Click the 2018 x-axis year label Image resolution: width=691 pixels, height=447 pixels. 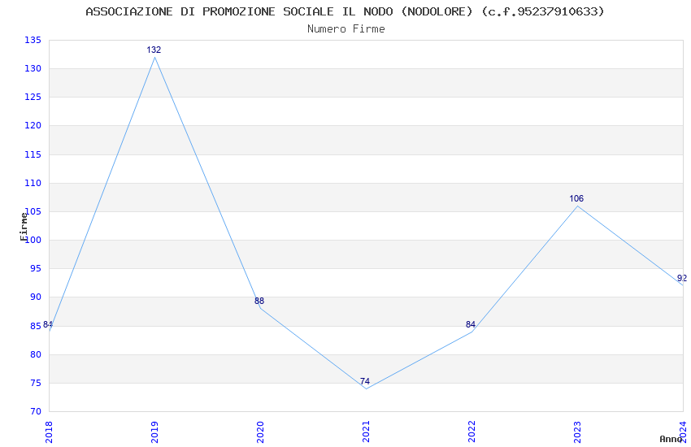pyautogui.click(x=49, y=432)
